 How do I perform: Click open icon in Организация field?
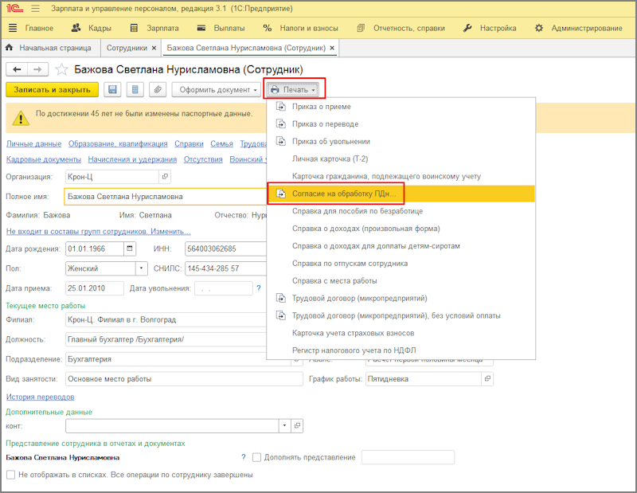point(165,177)
